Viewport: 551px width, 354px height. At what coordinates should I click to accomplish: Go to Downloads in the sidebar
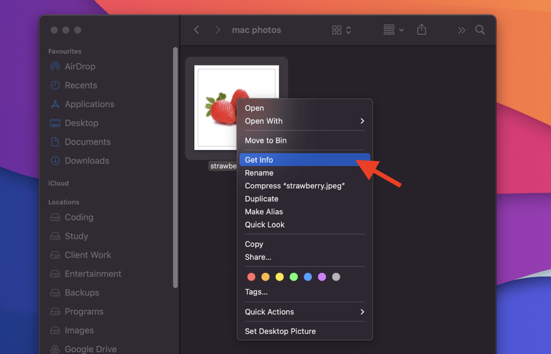(x=87, y=161)
